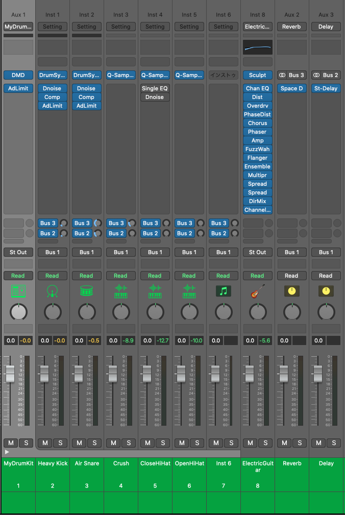This screenshot has width=345, height=515.
Task: Solo the Air Snare channel
Action: [94, 443]
